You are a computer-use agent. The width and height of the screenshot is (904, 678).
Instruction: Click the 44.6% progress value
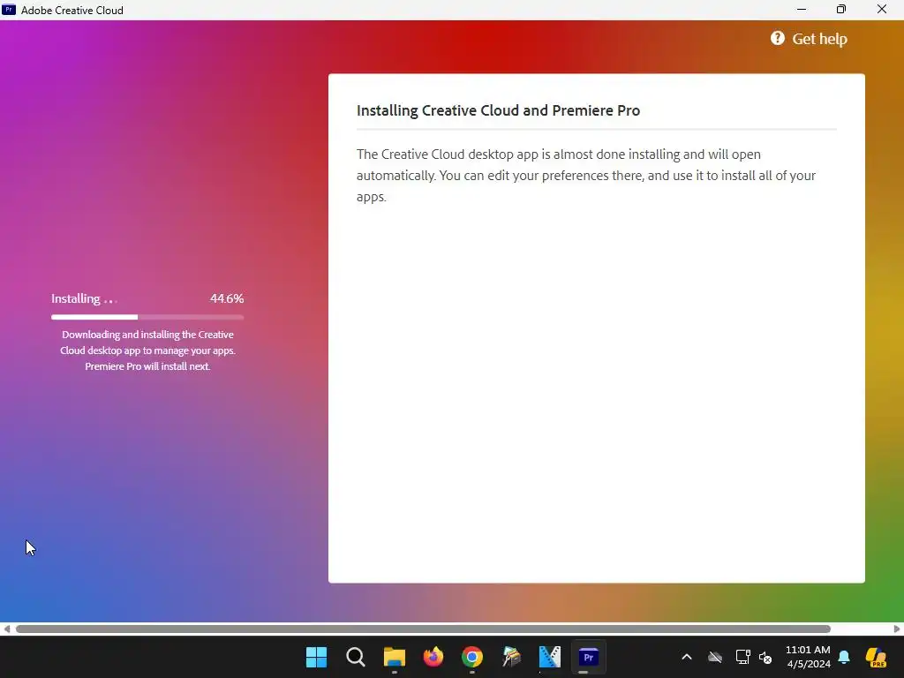(x=227, y=298)
